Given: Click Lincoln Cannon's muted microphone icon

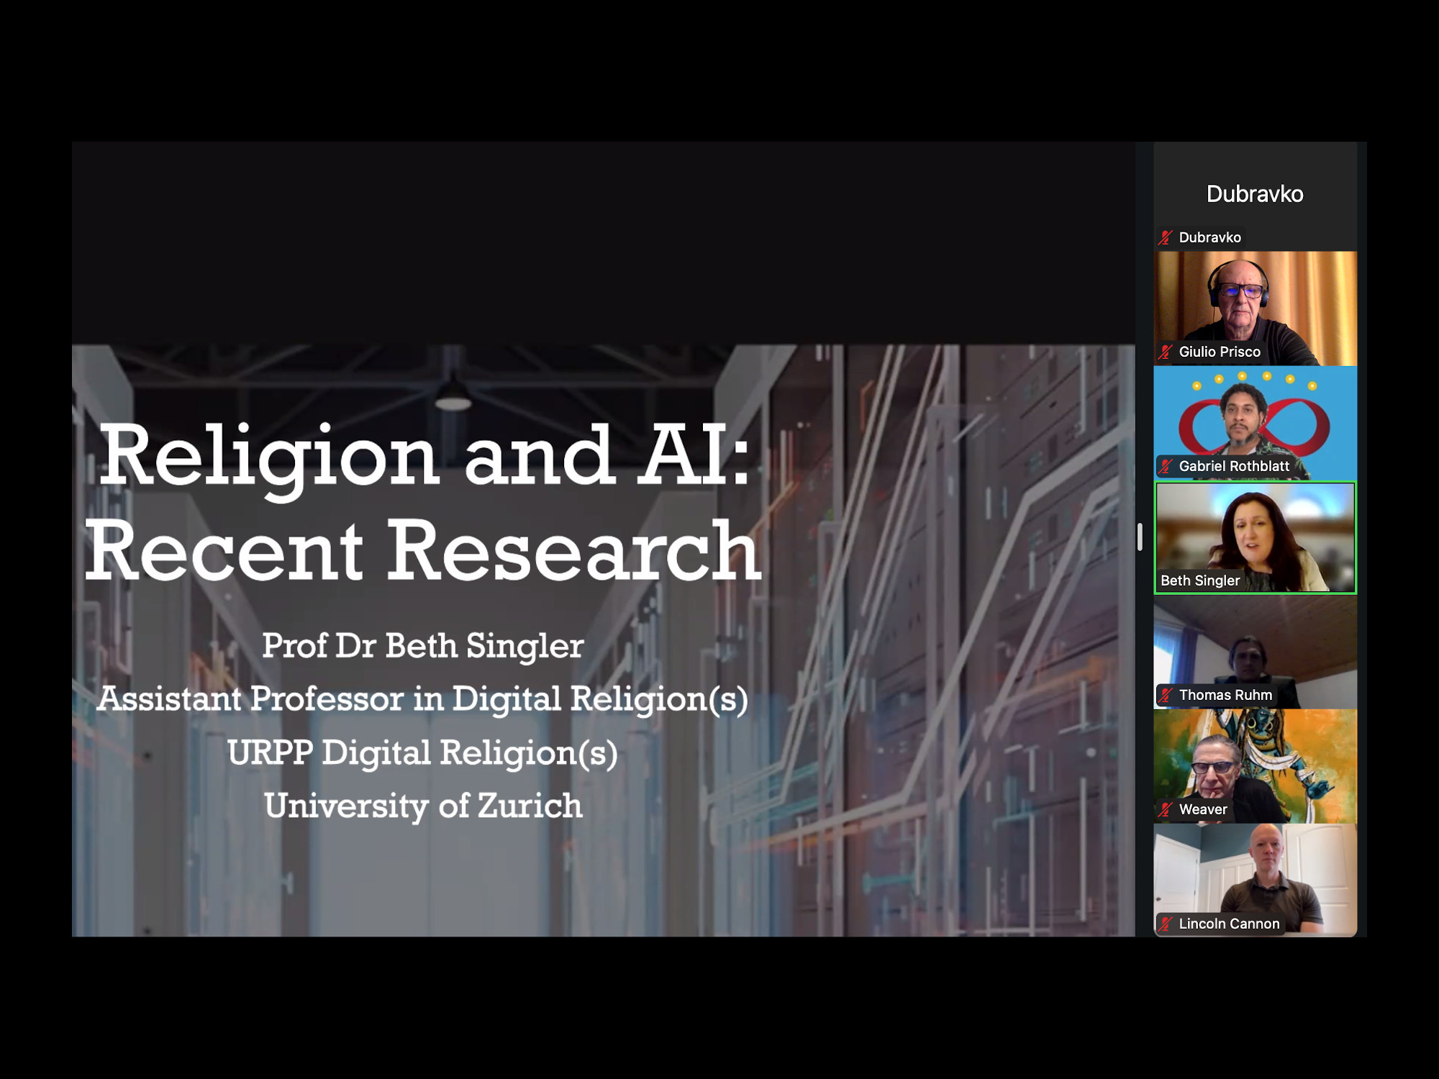Looking at the screenshot, I should click(1166, 924).
